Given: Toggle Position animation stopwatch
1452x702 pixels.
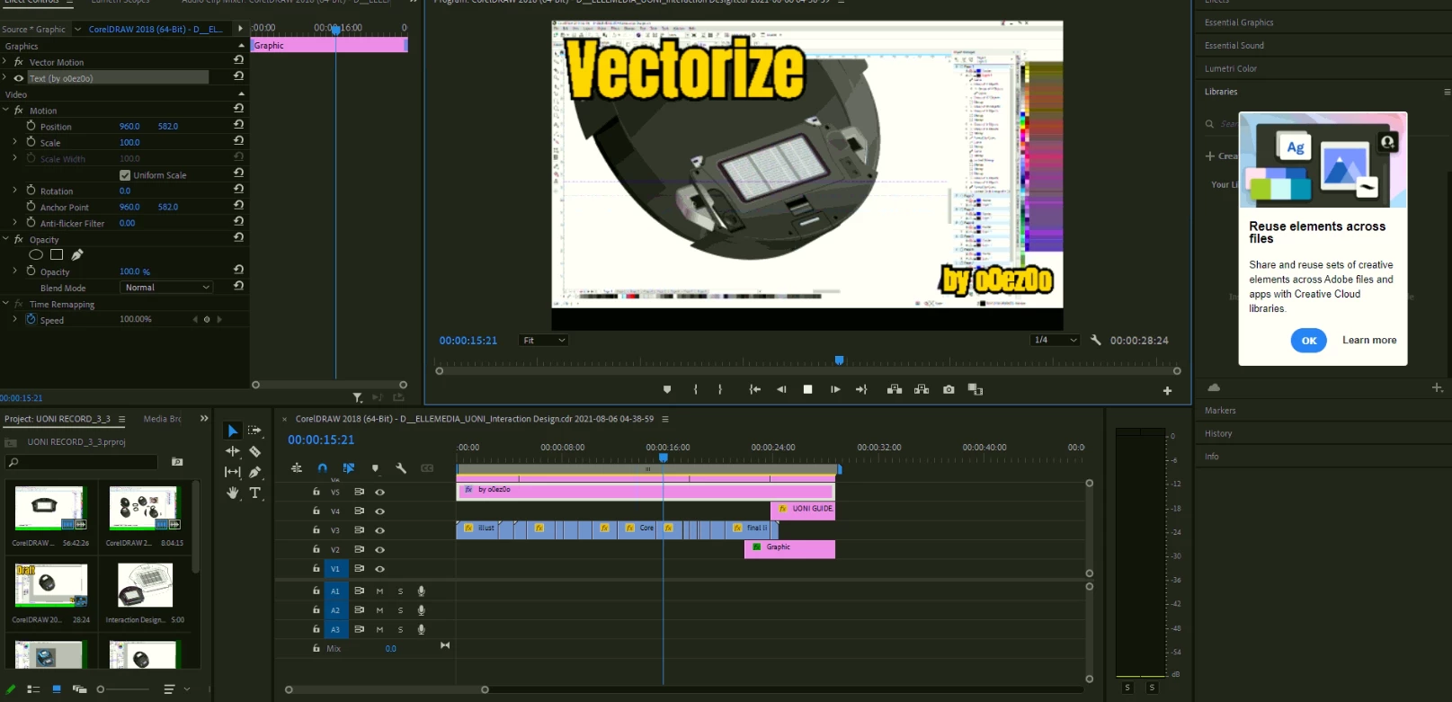Looking at the screenshot, I should pyautogui.click(x=31, y=126).
